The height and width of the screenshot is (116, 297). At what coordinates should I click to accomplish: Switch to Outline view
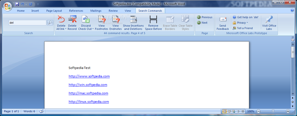238,111
